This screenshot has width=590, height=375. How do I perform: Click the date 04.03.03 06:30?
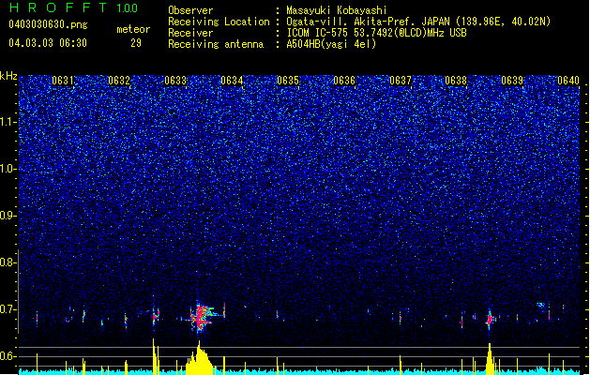48,43
